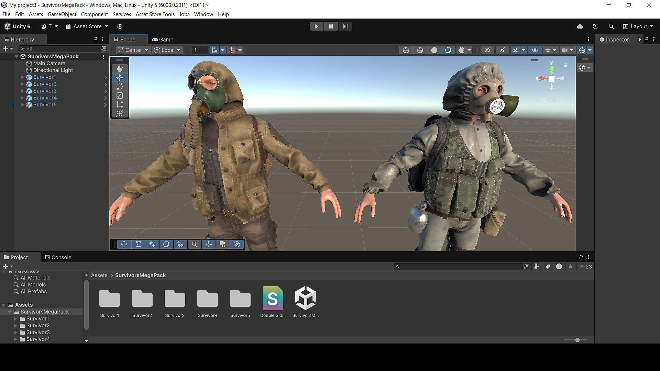Select the Hand view tool
Screen dimensions: 660x371
(x=120, y=68)
